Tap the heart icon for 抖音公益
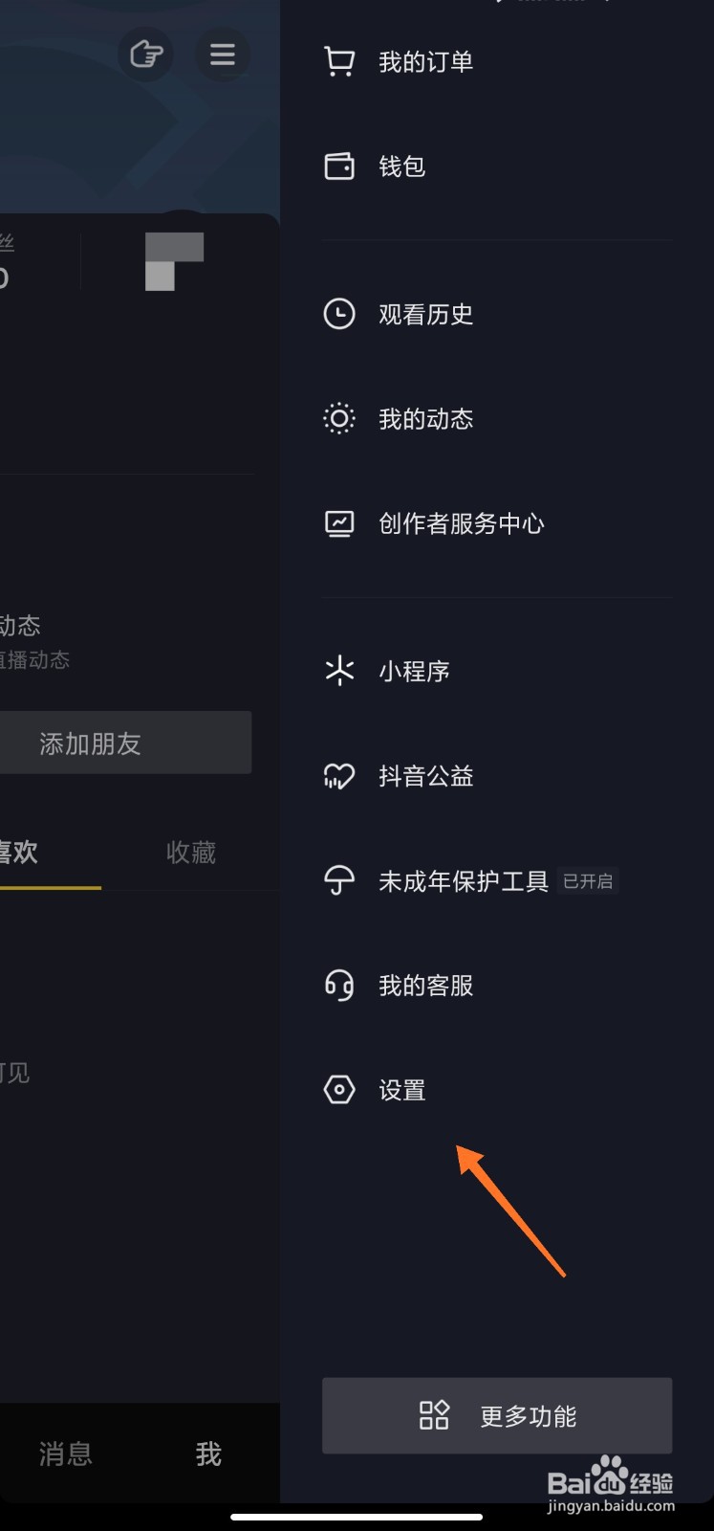 (x=339, y=776)
